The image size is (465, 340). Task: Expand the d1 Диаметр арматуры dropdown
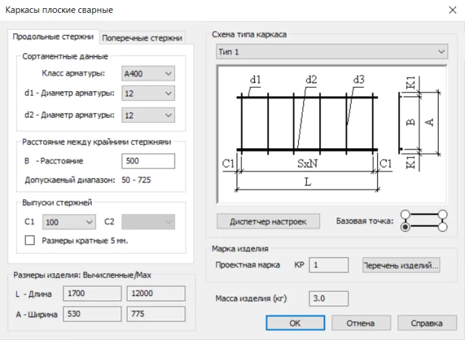pyautogui.click(x=148, y=94)
